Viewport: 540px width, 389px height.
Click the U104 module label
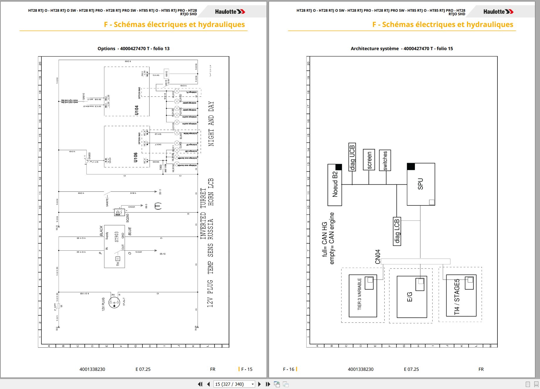137,111
